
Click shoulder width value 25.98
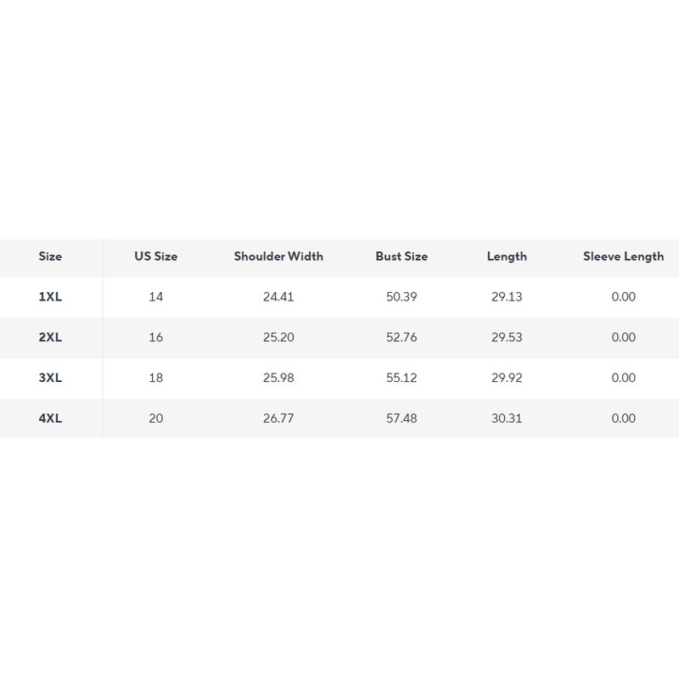tap(278, 378)
